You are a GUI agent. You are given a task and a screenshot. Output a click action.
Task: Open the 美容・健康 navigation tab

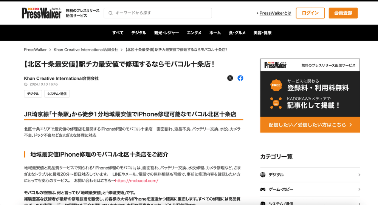262,33
